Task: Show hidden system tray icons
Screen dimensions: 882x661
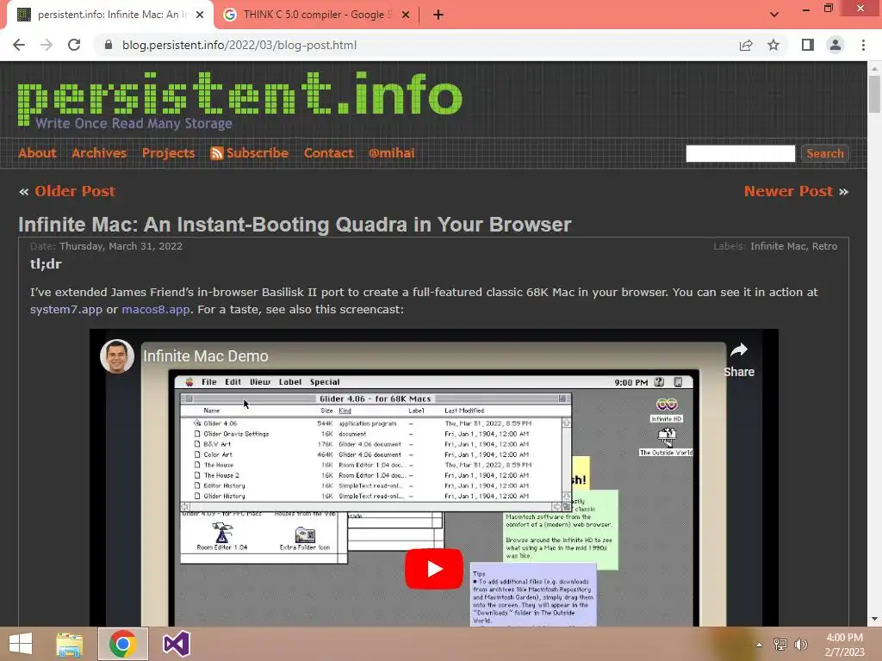Action: coord(759,645)
